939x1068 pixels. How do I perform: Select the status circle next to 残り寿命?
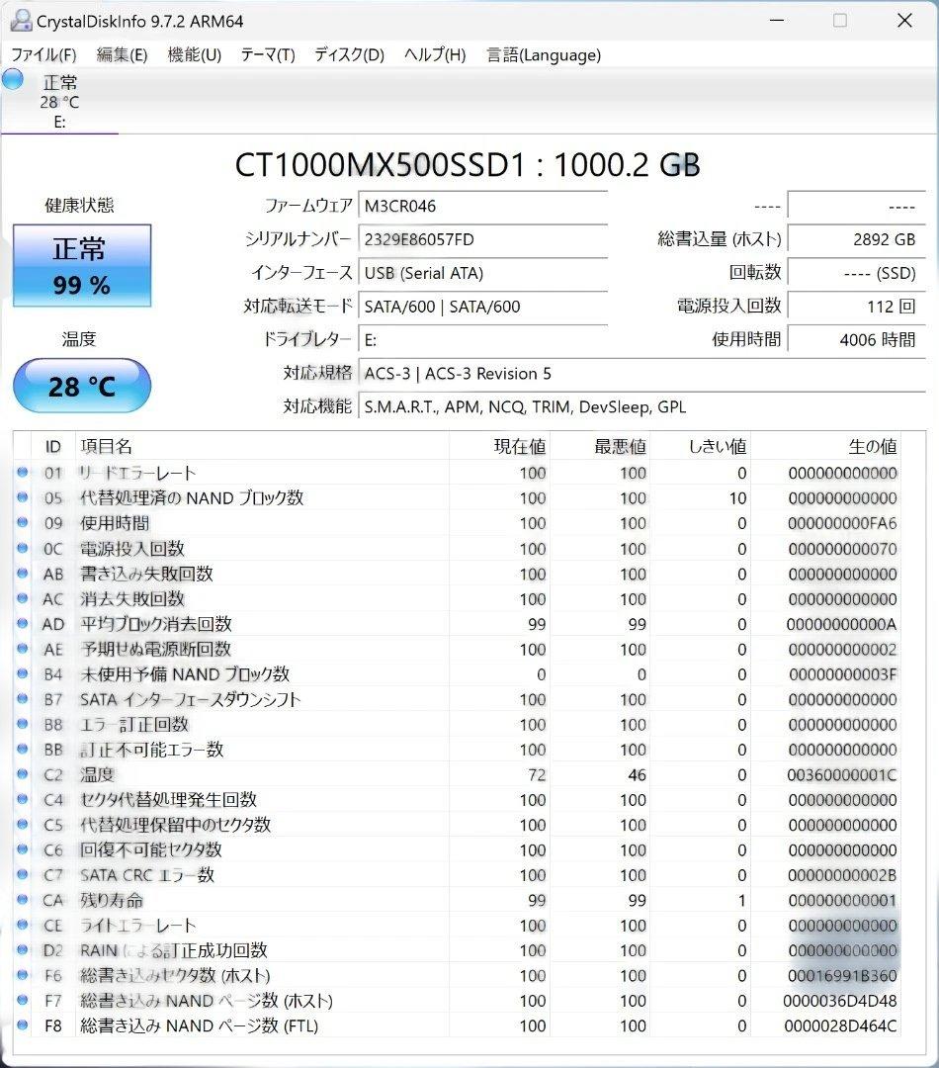(22, 900)
